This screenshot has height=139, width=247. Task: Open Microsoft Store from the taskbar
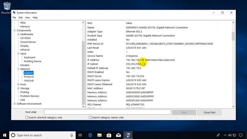pos(109,135)
